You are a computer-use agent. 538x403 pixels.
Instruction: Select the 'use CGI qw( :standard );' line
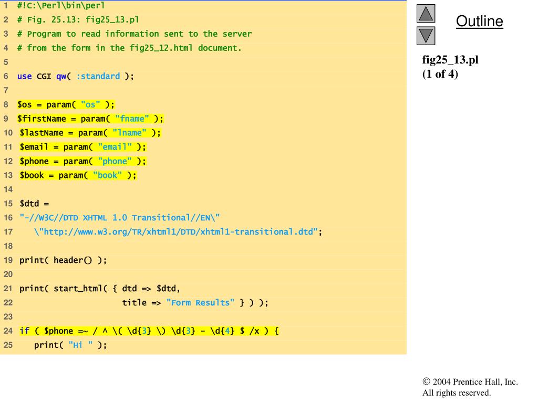point(76,76)
